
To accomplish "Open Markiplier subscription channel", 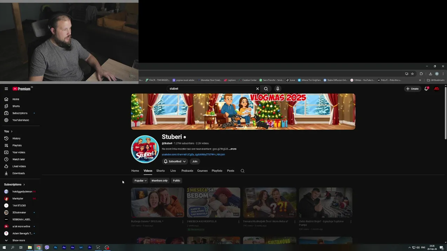I will (x=17, y=198).
